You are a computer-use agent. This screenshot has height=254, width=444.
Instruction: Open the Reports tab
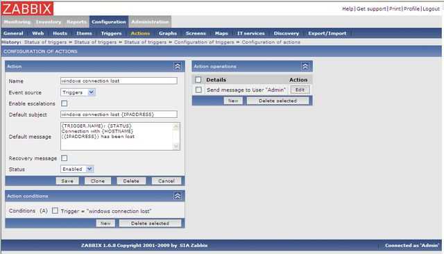76,22
